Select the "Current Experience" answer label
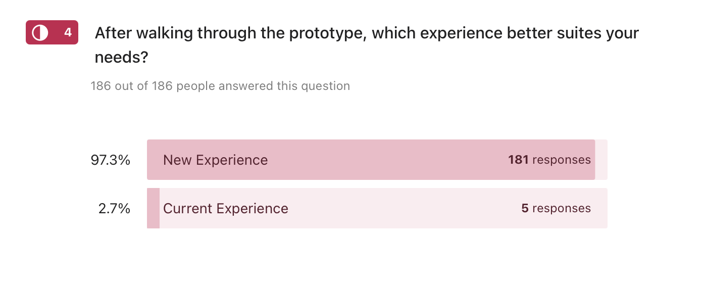Viewport: 701px width, 284px height. pos(225,209)
